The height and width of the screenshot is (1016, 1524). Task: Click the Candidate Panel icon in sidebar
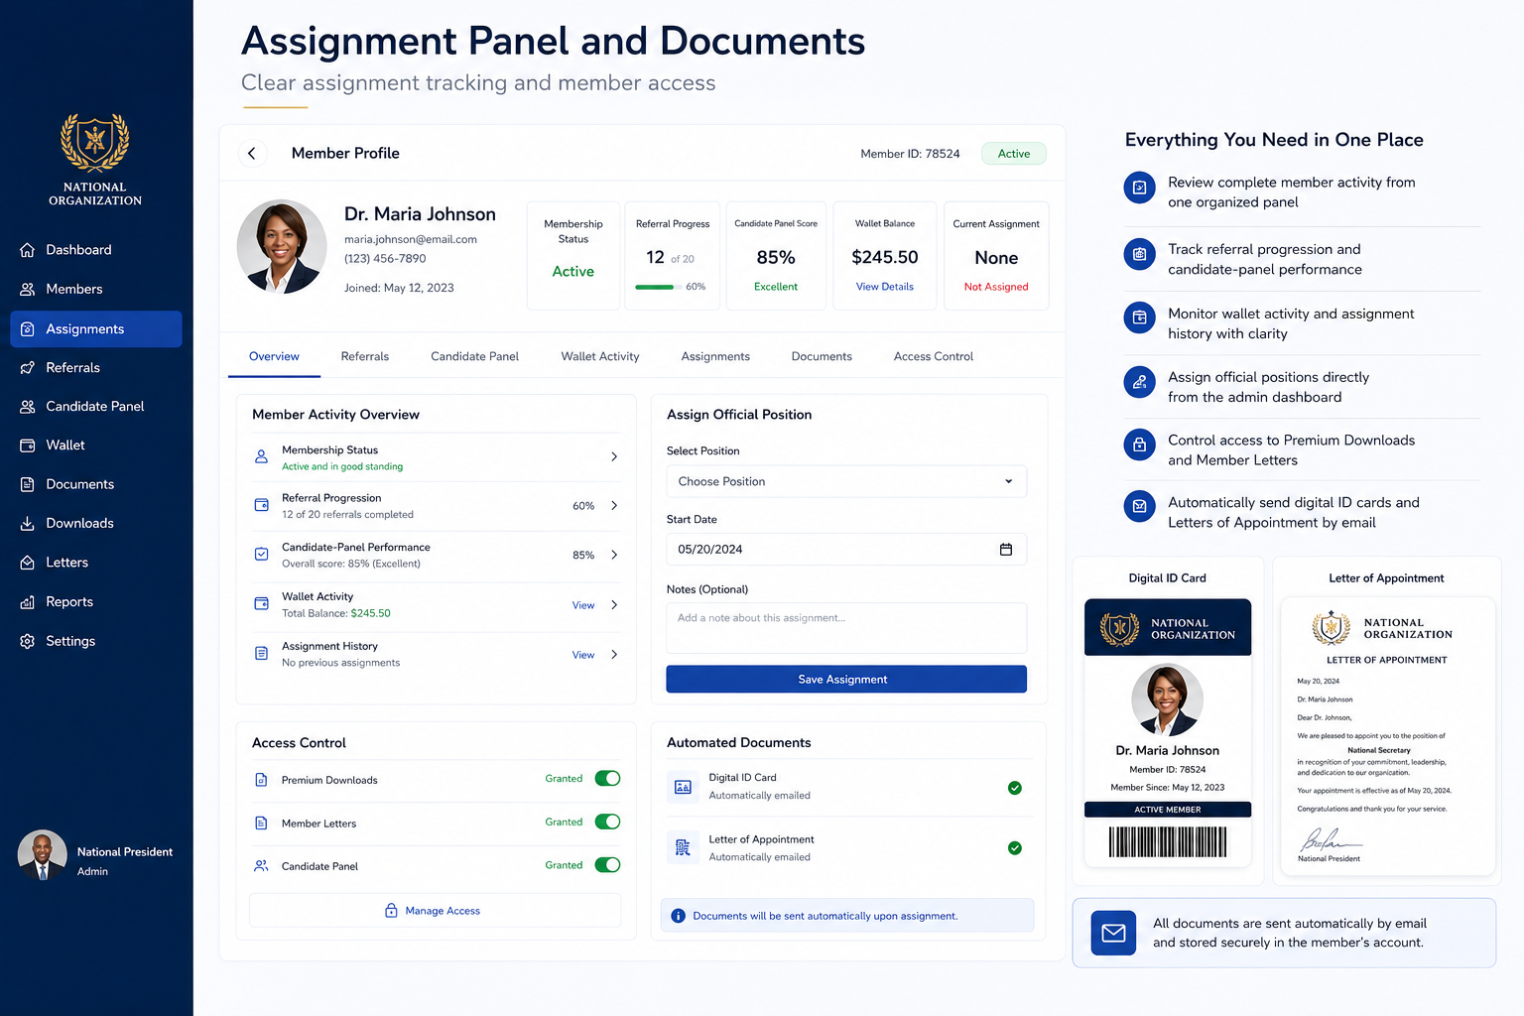point(28,407)
